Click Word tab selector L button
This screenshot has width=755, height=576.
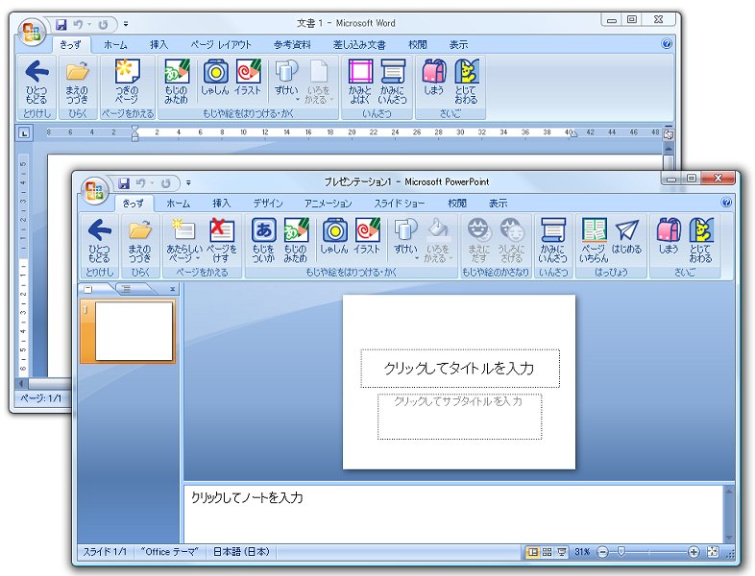click(24, 133)
